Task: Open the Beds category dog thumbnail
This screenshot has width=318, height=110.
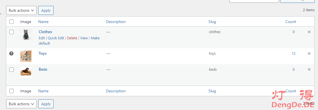Action: coord(26,72)
